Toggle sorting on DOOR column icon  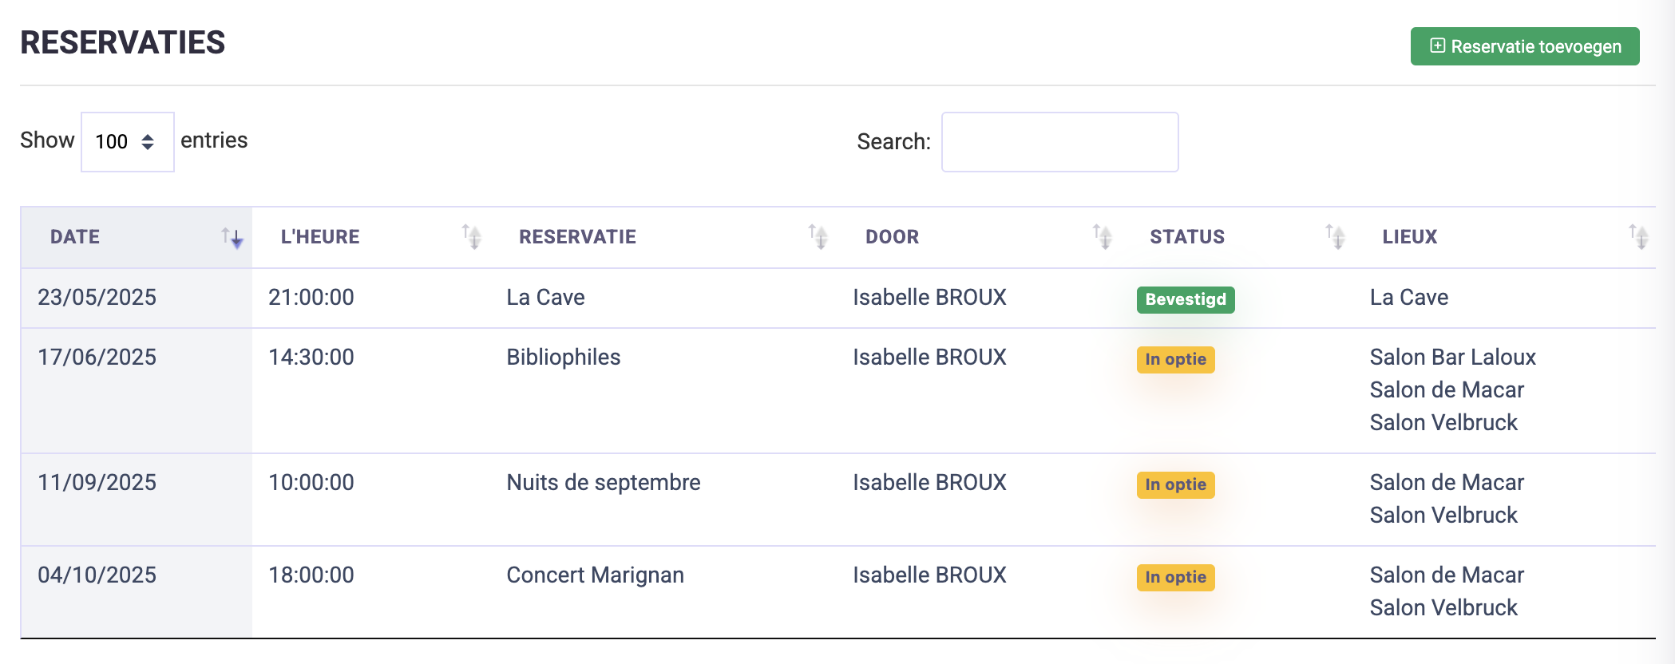coord(1103,237)
